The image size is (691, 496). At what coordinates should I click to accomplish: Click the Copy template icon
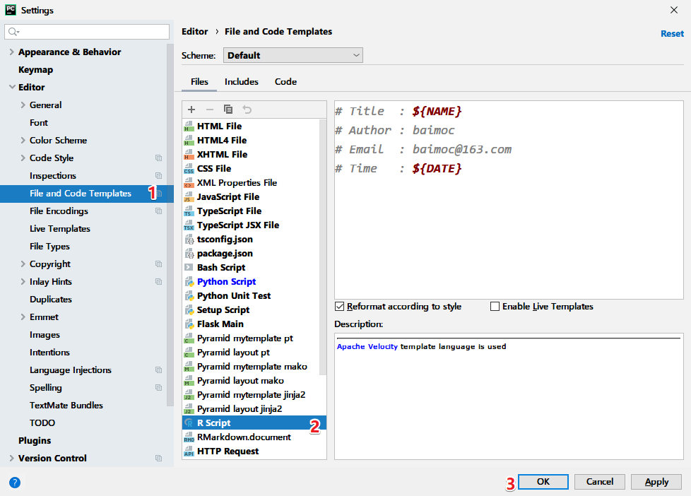coord(228,109)
